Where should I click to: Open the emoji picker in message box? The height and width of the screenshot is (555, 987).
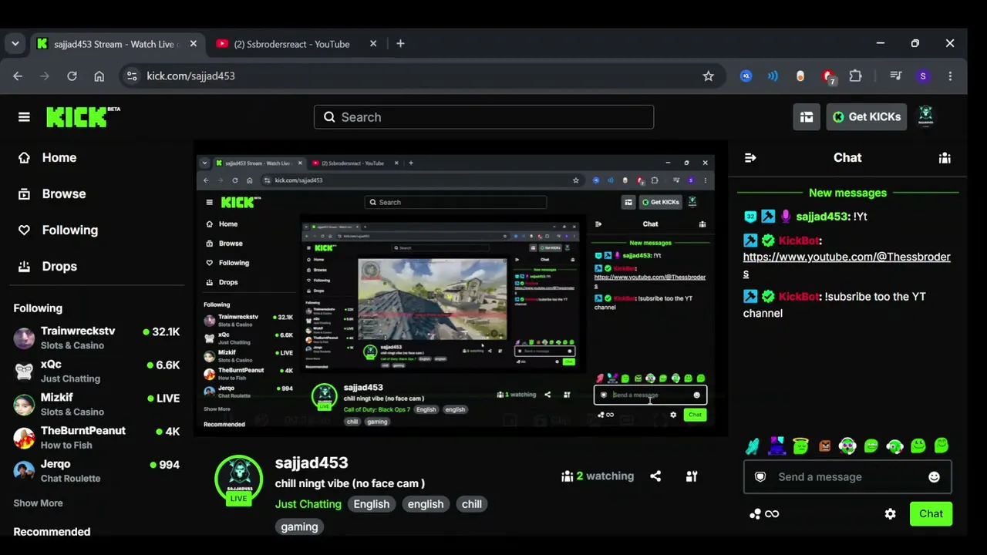tap(934, 477)
